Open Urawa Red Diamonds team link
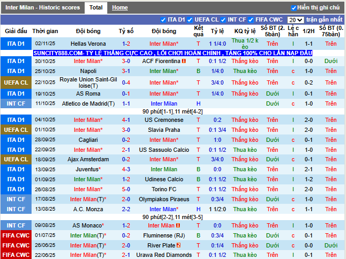The height and width of the screenshot is (259, 346). pos(164,255)
